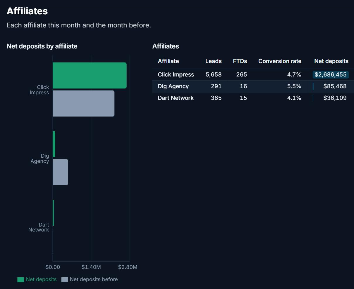Sort the table by the Conversion rate header

[280, 61]
